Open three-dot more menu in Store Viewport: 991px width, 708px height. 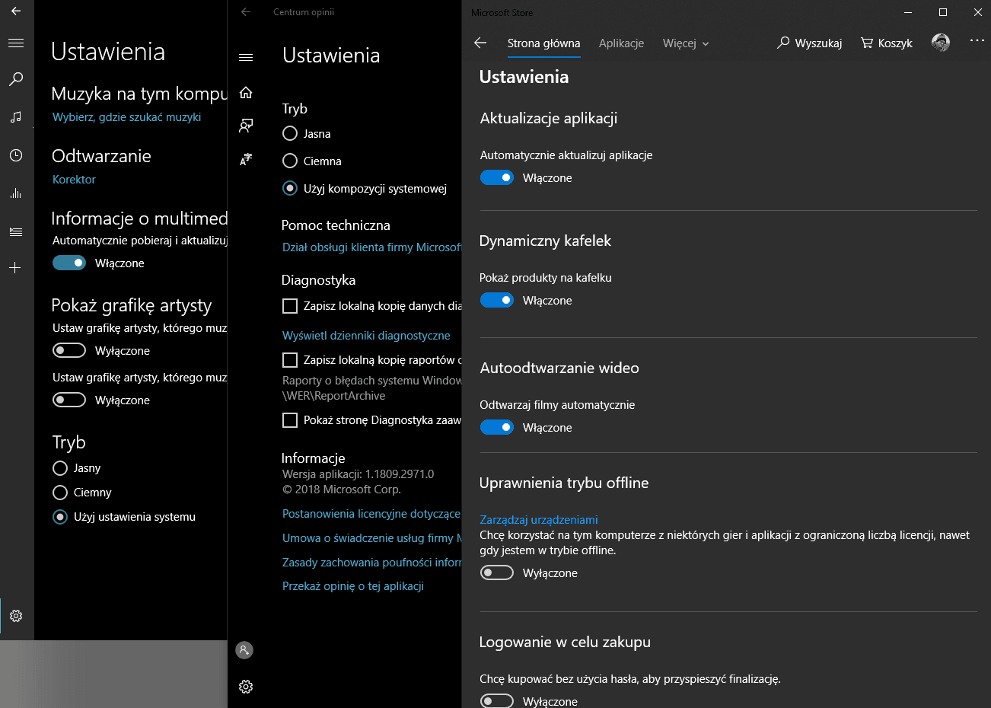point(977,40)
